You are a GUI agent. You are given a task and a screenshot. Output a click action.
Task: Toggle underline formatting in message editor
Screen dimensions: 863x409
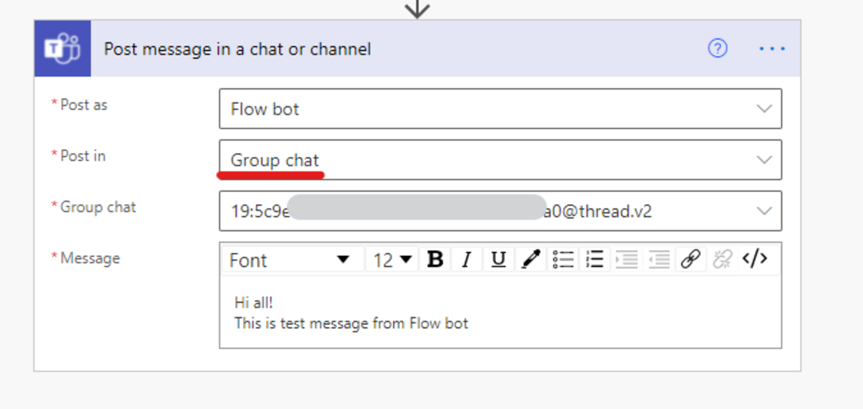499,260
